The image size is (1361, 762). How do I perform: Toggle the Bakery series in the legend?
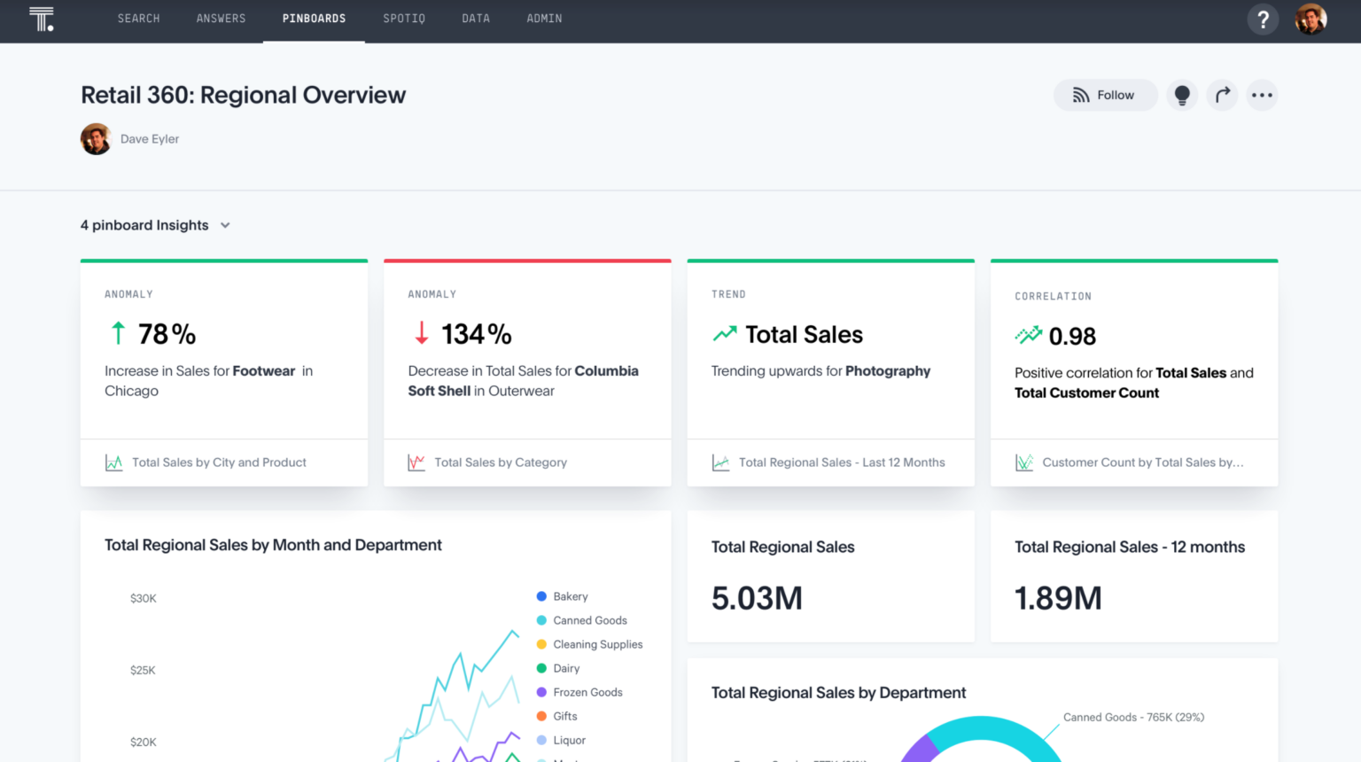pos(564,596)
